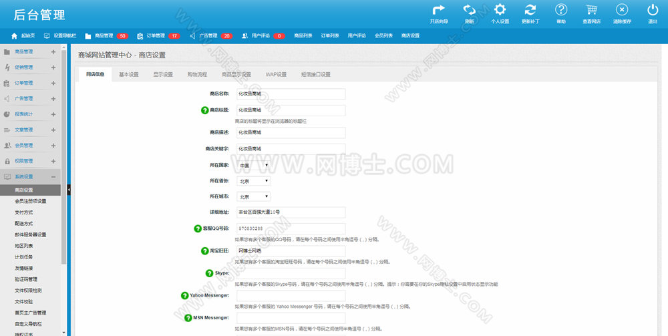Screen dimensions: 668x336
Task: Open the 所在省份 province dropdown
Action: (x=253, y=181)
